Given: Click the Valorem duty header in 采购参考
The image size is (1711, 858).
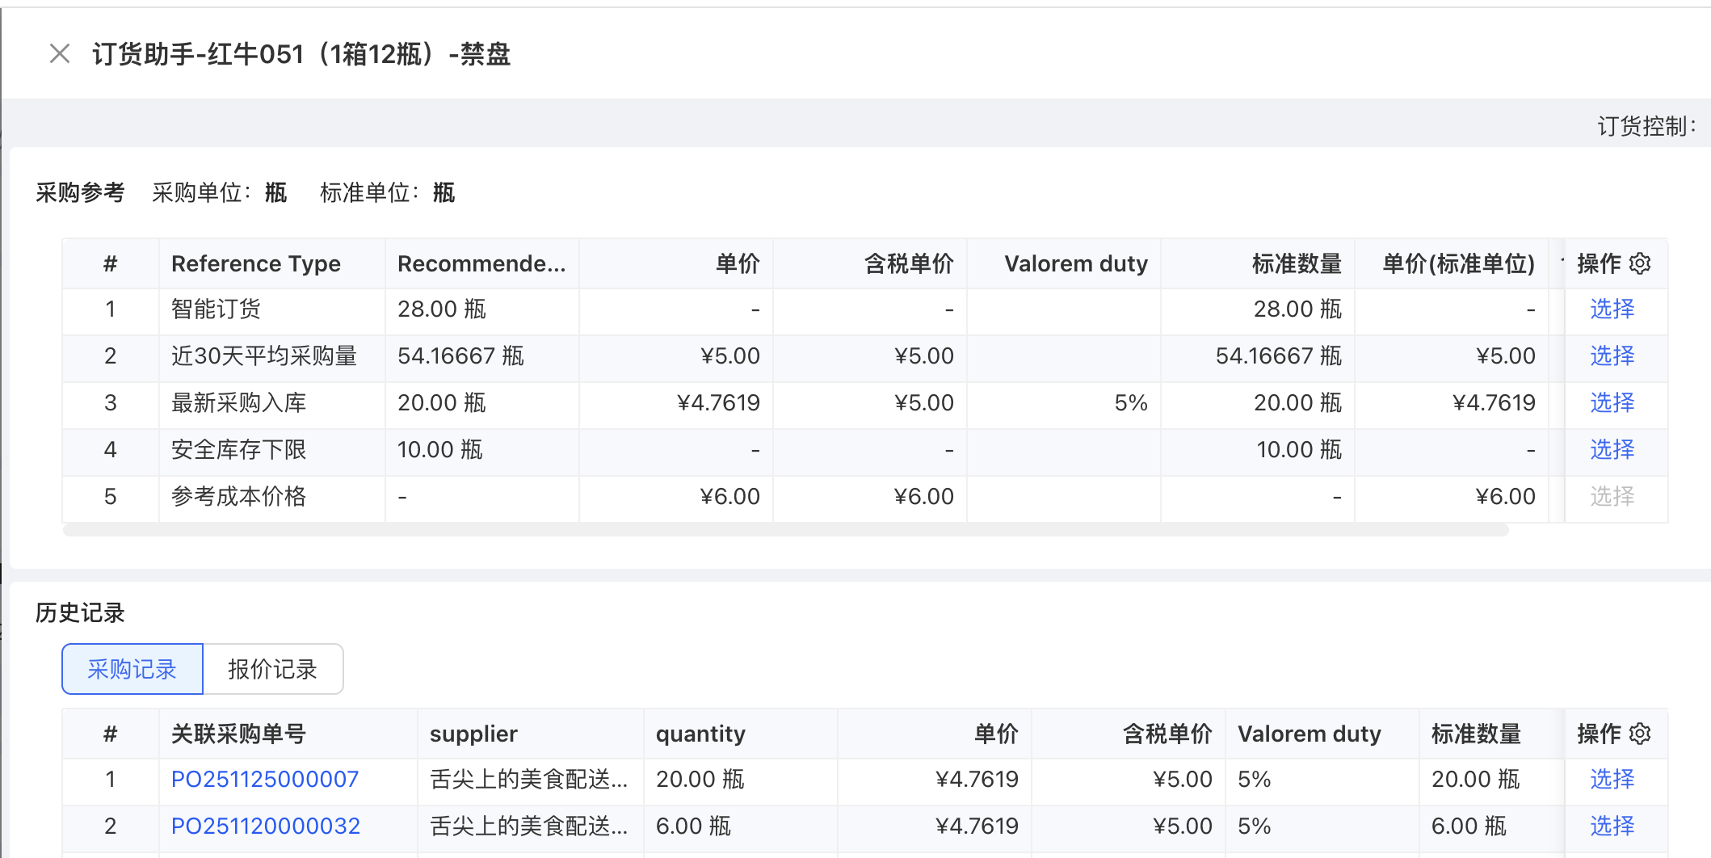Looking at the screenshot, I should (1075, 264).
